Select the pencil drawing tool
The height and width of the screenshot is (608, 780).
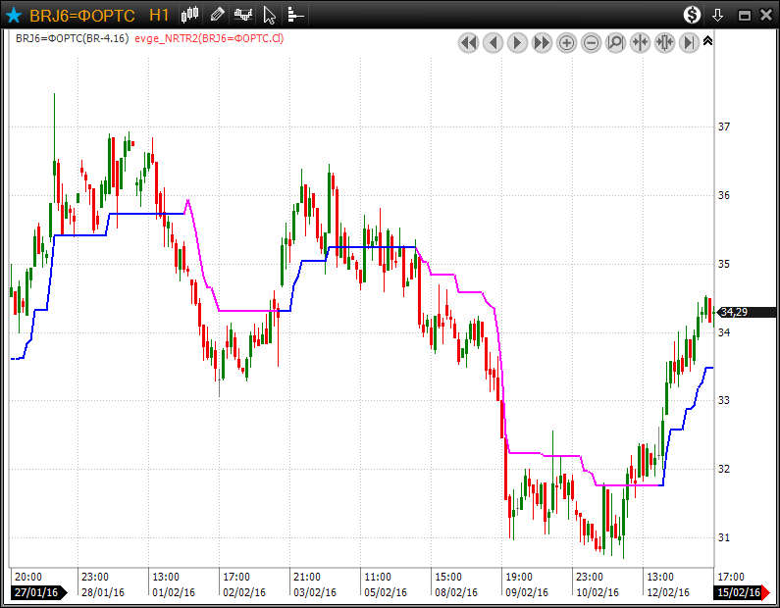point(217,15)
